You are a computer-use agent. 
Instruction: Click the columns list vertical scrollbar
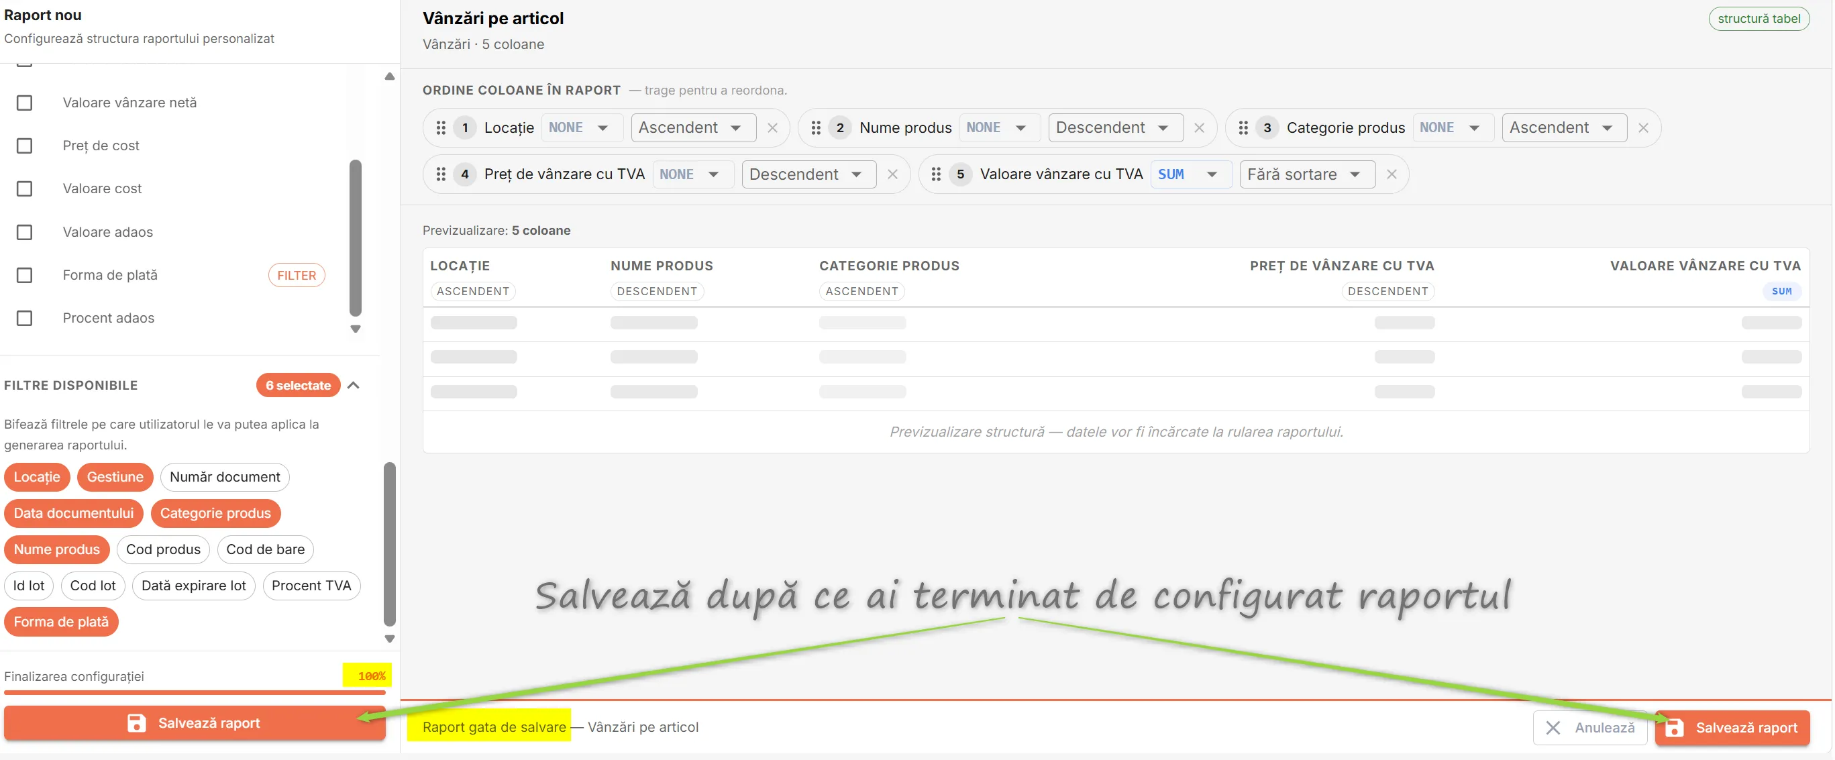pyautogui.click(x=356, y=238)
